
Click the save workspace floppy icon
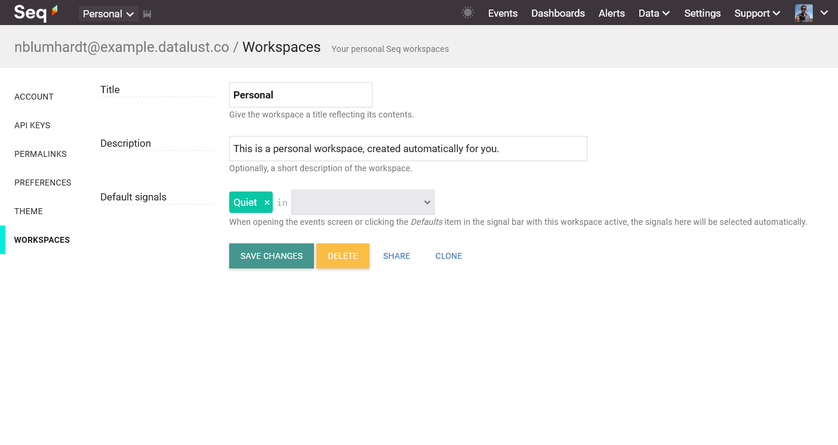point(147,14)
